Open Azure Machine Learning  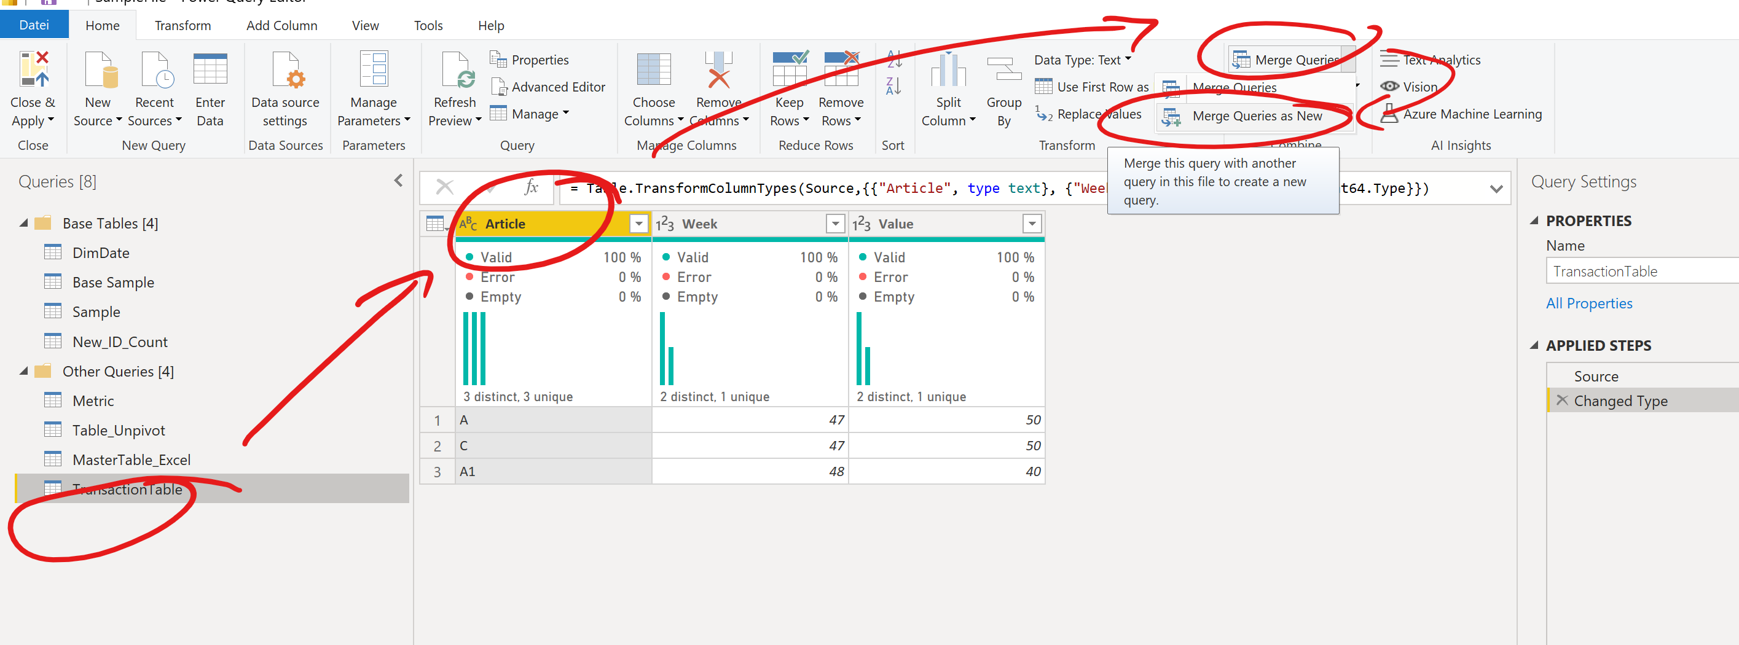click(1461, 114)
